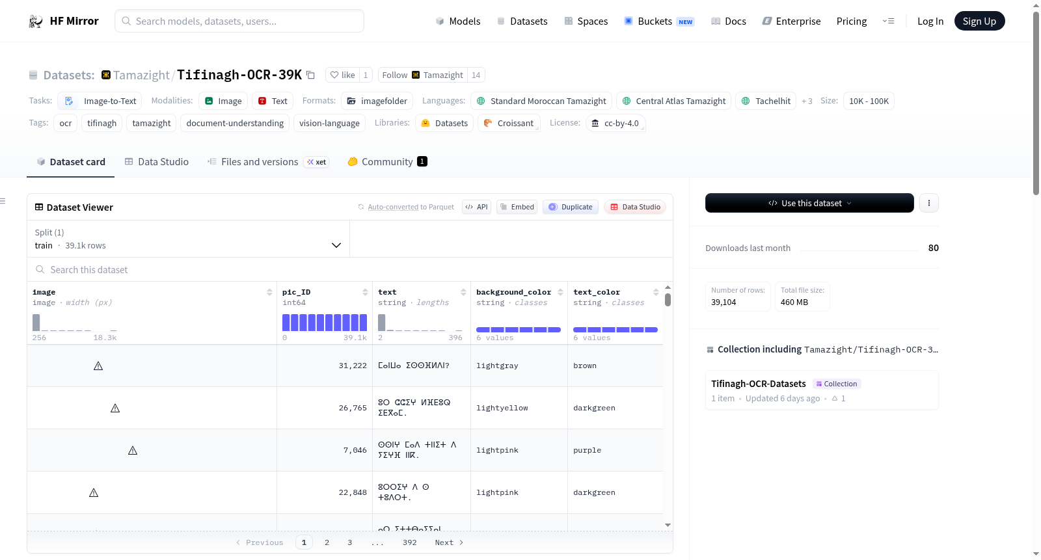
Task: Sort the background_color column
Action: (x=560, y=293)
